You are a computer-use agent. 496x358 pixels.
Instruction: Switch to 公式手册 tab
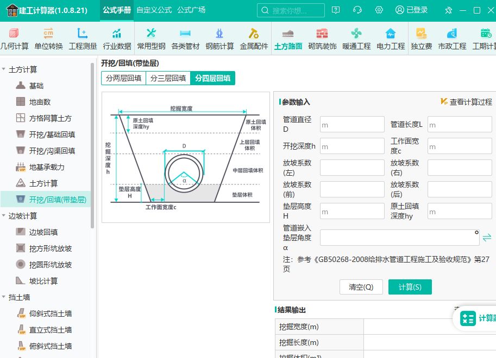click(117, 10)
